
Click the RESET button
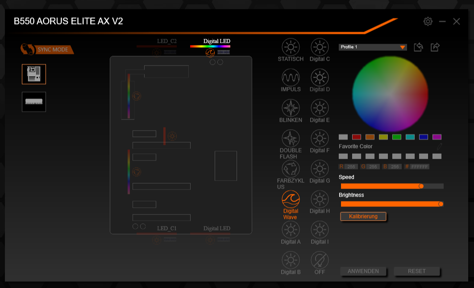click(x=416, y=271)
